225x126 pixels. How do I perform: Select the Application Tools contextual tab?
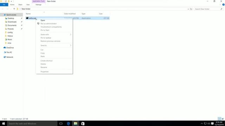tap(39, 1)
